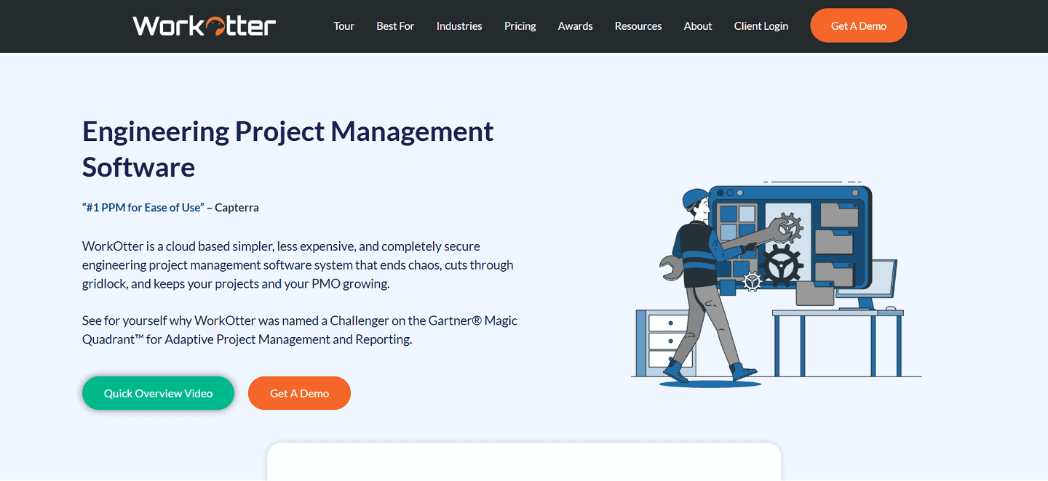The height and width of the screenshot is (481, 1048).
Task: Expand the Best For dropdown
Action: point(395,25)
